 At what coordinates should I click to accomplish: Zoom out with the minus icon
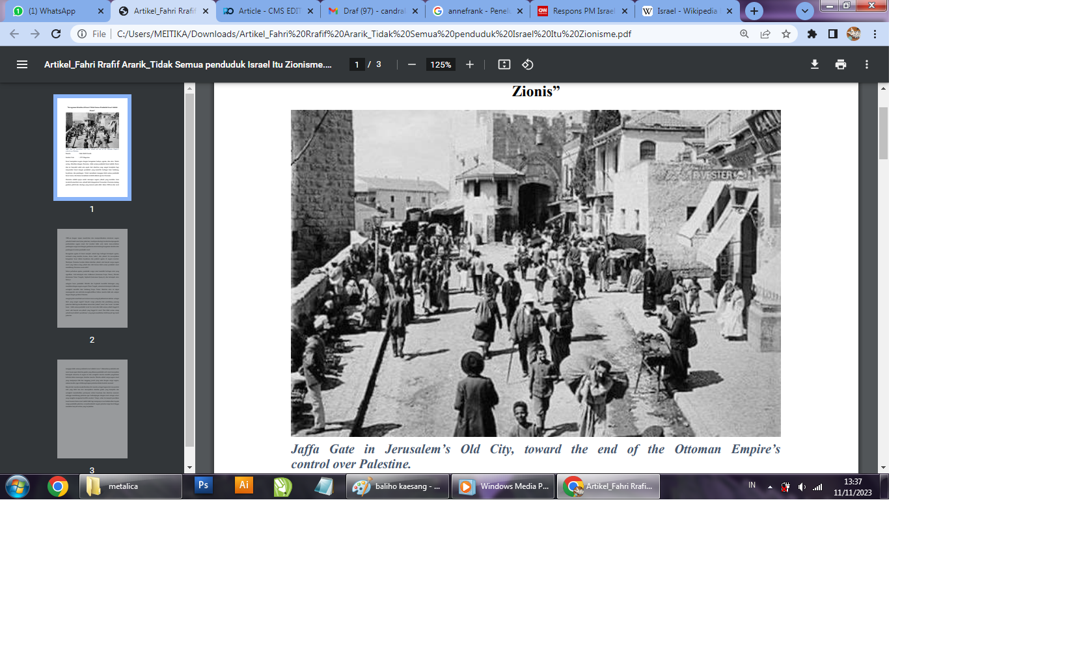click(412, 64)
